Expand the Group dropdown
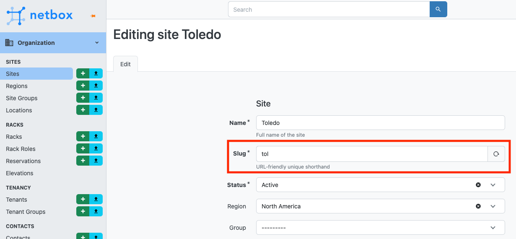This screenshot has height=239, width=516. [493, 228]
